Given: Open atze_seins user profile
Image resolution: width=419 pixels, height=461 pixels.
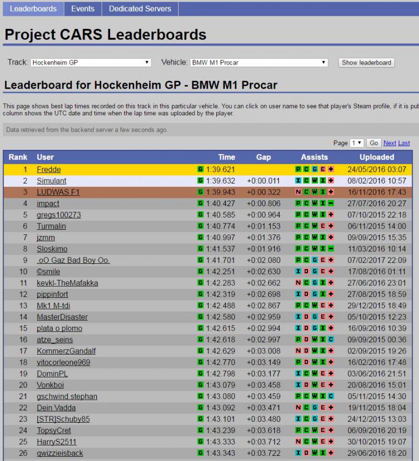Looking at the screenshot, I should tap(55, 340).
